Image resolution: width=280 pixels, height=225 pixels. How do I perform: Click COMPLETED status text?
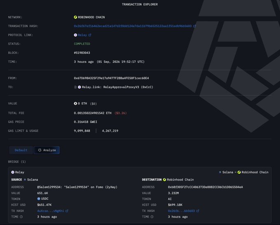pyautogui.click(x=82, y=44)
